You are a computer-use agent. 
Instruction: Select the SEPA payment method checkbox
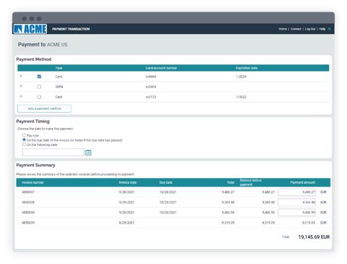tap(39, 87)
